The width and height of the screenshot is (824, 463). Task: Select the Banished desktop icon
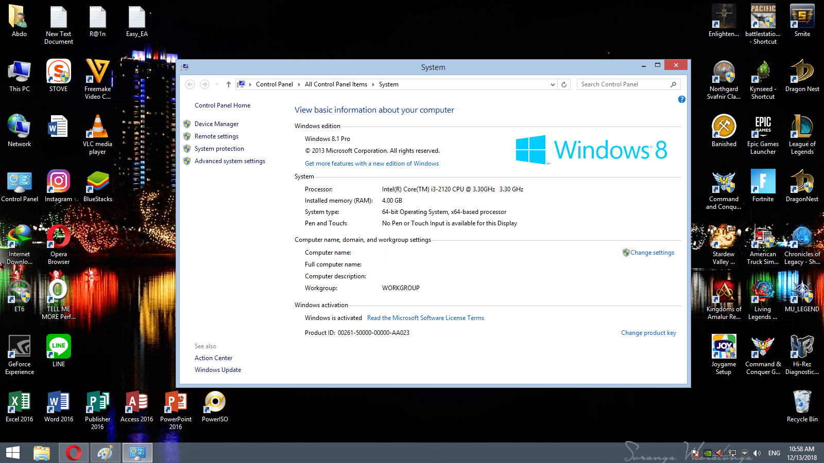pos(724,131)
